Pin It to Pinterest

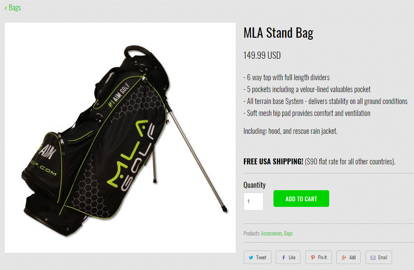319,257
